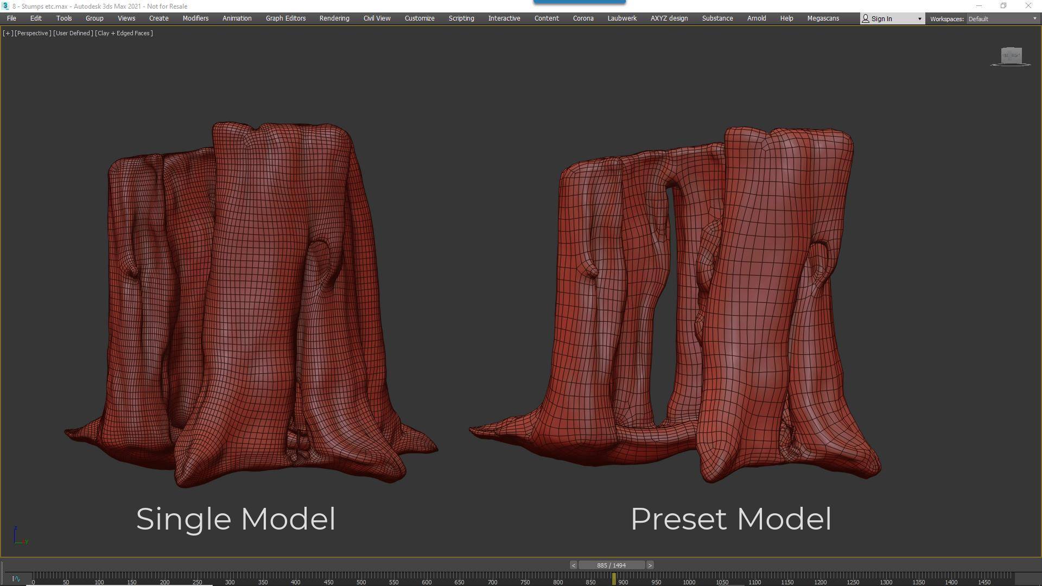
Task: Open the Modifiers menu
Action: coord(195,18)
